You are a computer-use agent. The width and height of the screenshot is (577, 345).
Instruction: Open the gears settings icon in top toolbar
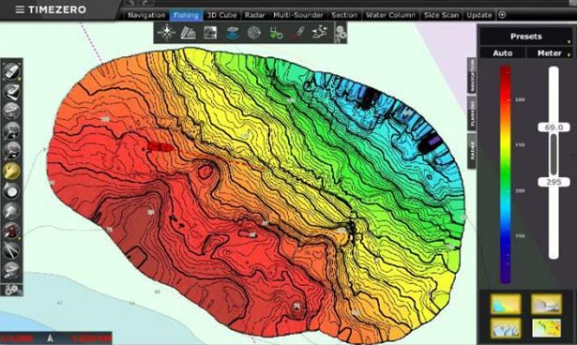pyautogui.click(x=341, y=33)
